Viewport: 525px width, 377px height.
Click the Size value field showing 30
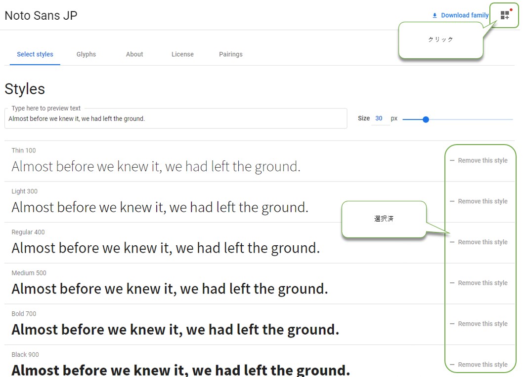(x=379, y=118)
